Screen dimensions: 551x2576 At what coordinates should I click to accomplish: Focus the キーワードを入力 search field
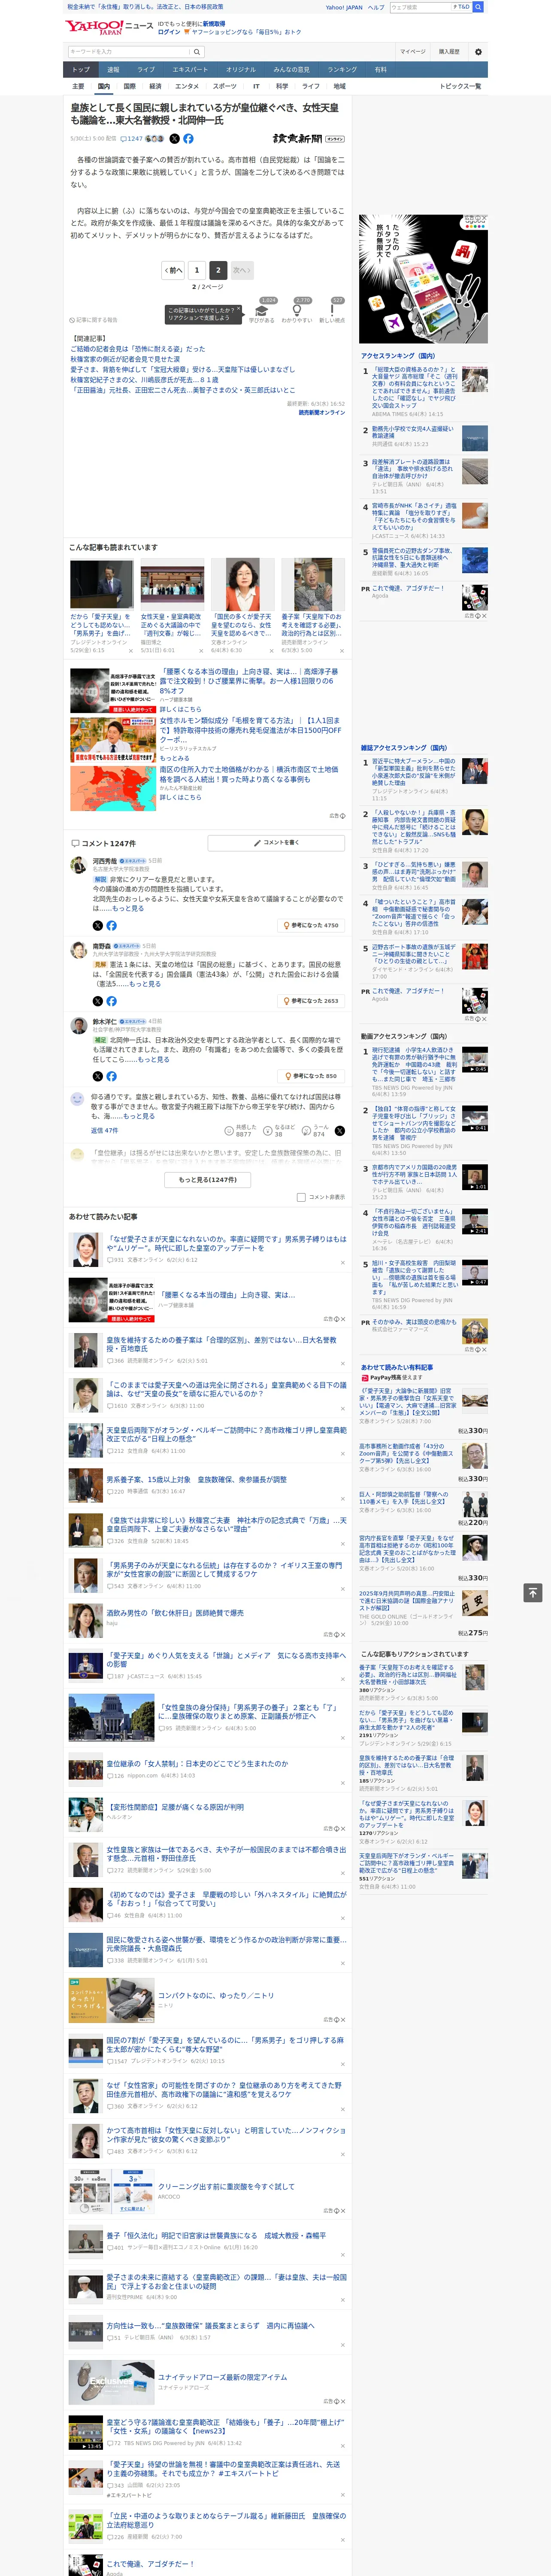point(129,52)
